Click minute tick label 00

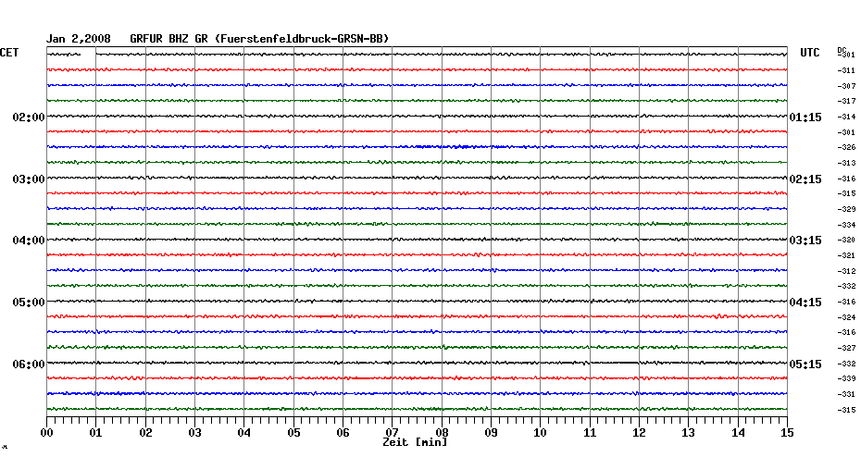(46, 433)
